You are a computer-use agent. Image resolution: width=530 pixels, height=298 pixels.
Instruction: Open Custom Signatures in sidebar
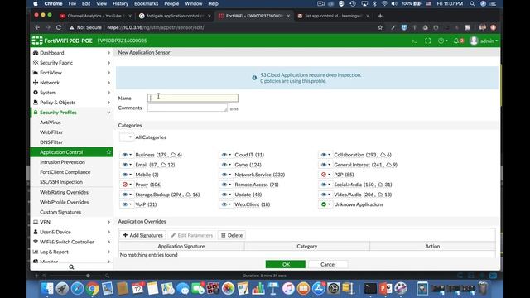[x=60, y=212]
